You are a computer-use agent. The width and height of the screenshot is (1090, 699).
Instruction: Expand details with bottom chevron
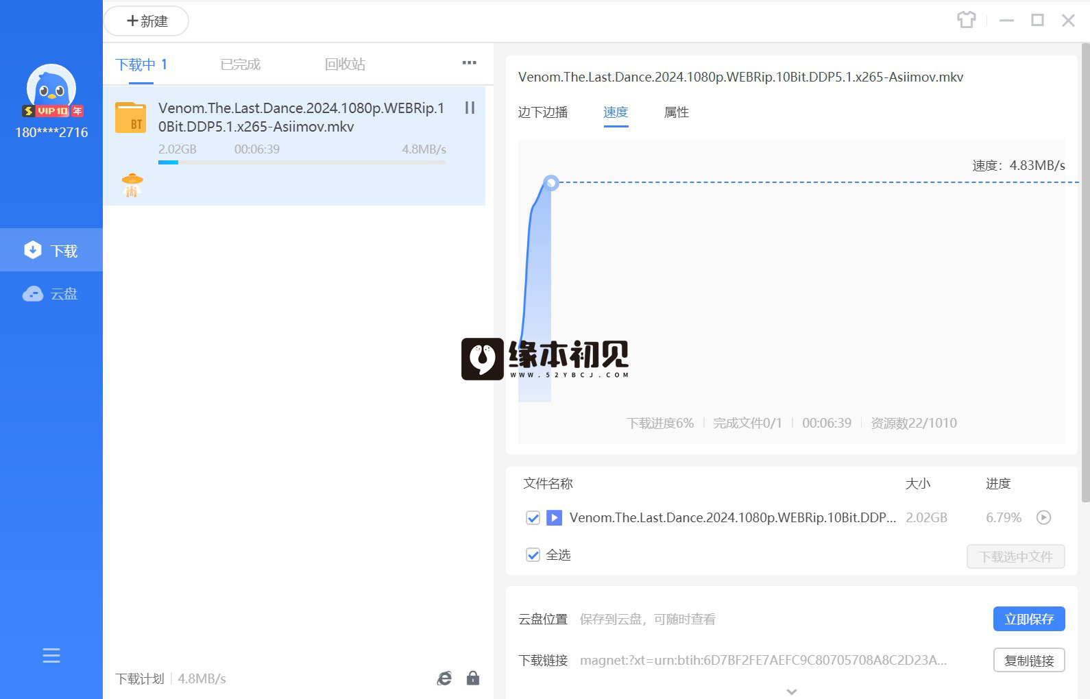[x=792, y=691]
